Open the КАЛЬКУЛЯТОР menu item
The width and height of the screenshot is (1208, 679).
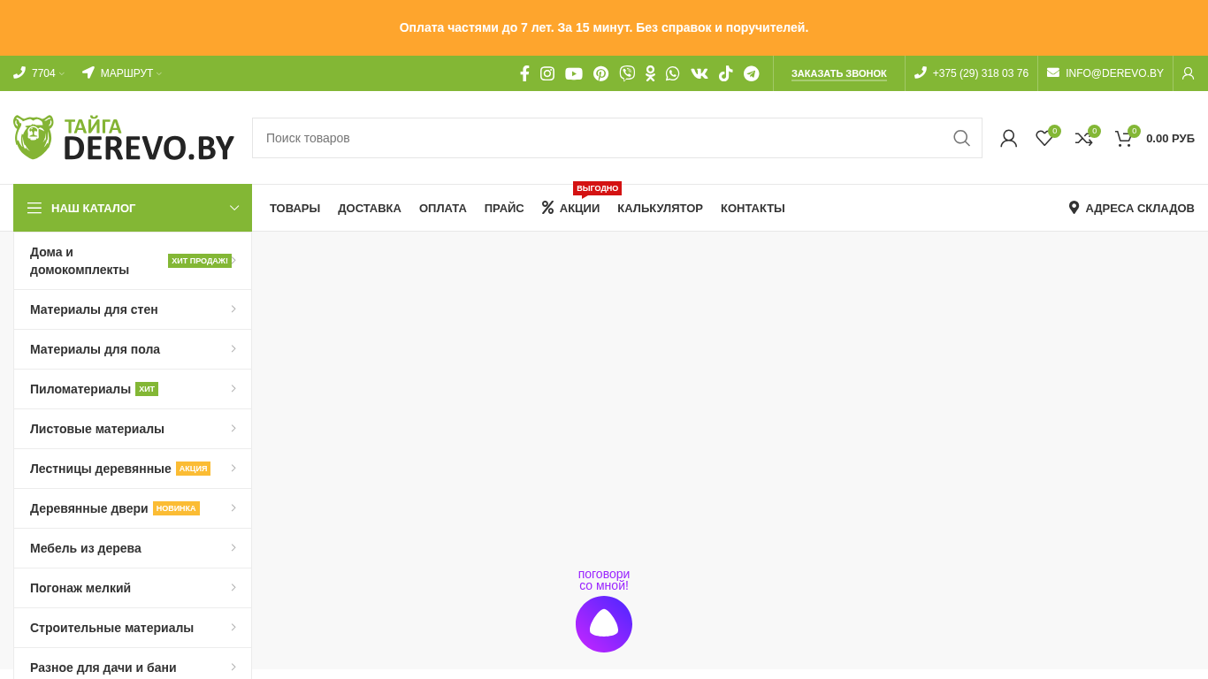tap(660, 209)
